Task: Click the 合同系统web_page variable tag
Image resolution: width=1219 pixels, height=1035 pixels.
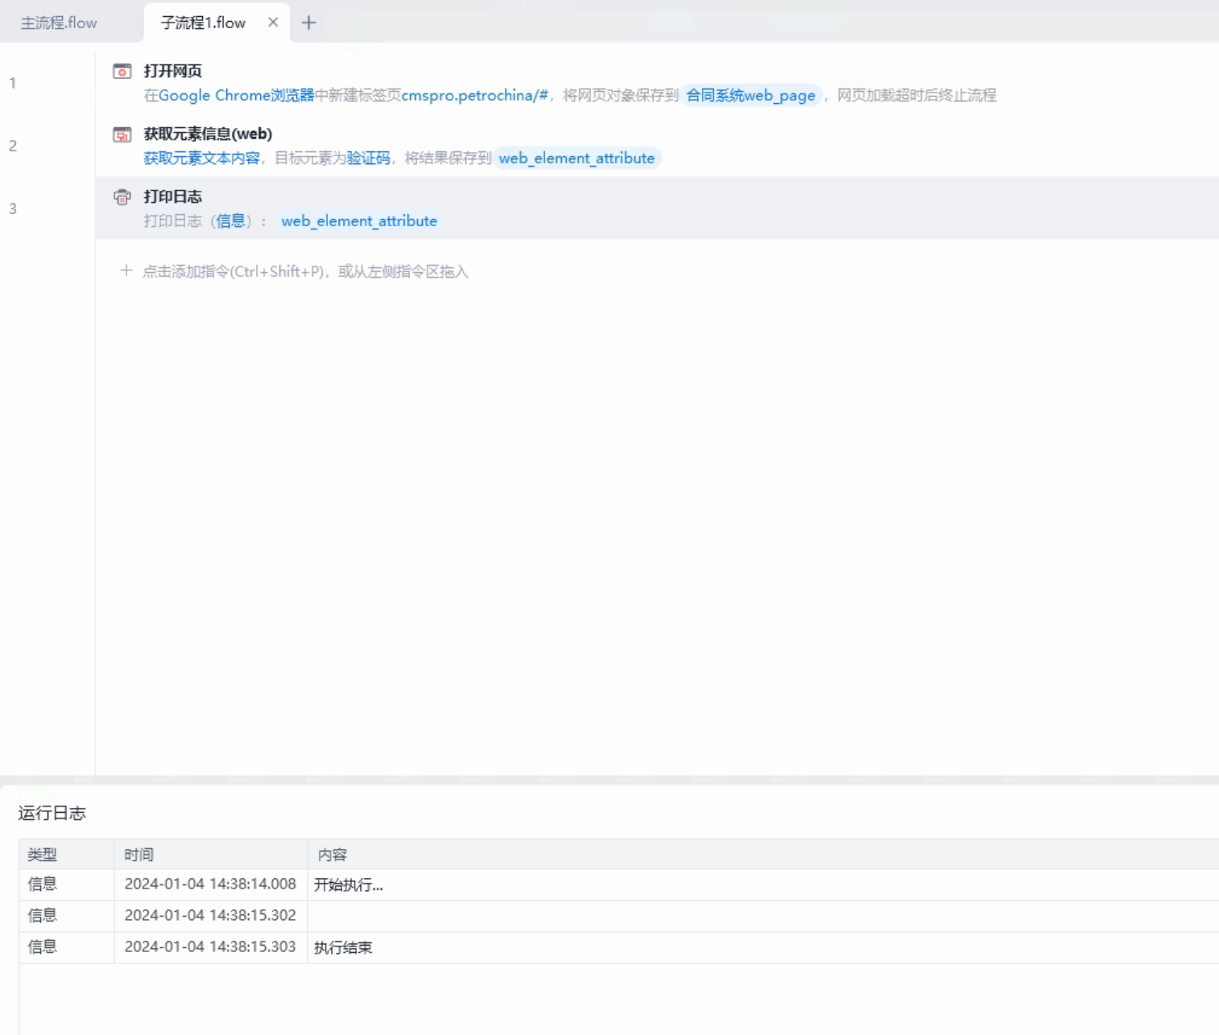Action: click(x=750, y=96)
